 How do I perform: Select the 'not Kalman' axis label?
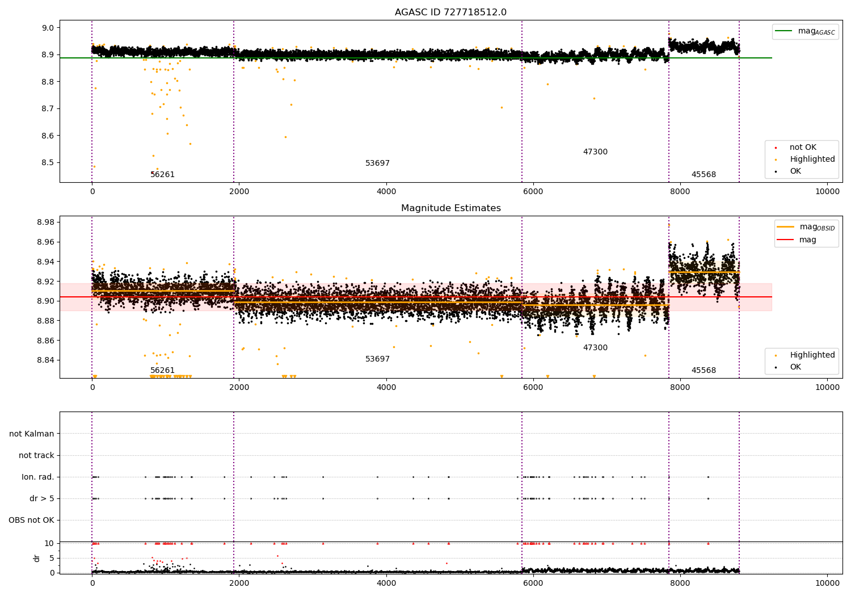click(x=32, y=434)
